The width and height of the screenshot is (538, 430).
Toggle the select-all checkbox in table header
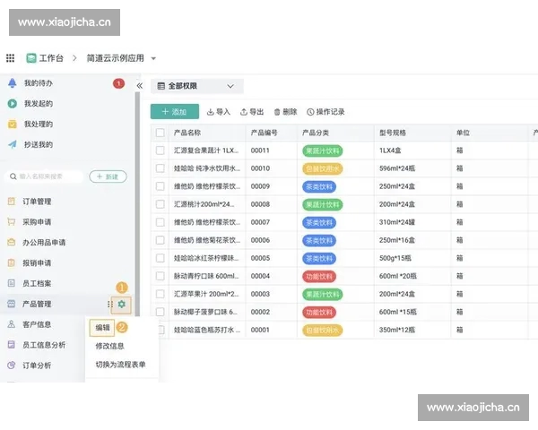click(x=161, y=133)
